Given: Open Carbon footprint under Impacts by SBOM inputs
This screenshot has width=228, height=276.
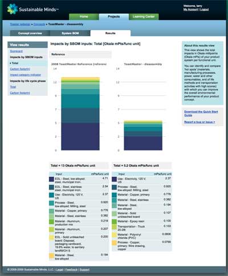Looking at the screenshot, I should click(20, 69).
